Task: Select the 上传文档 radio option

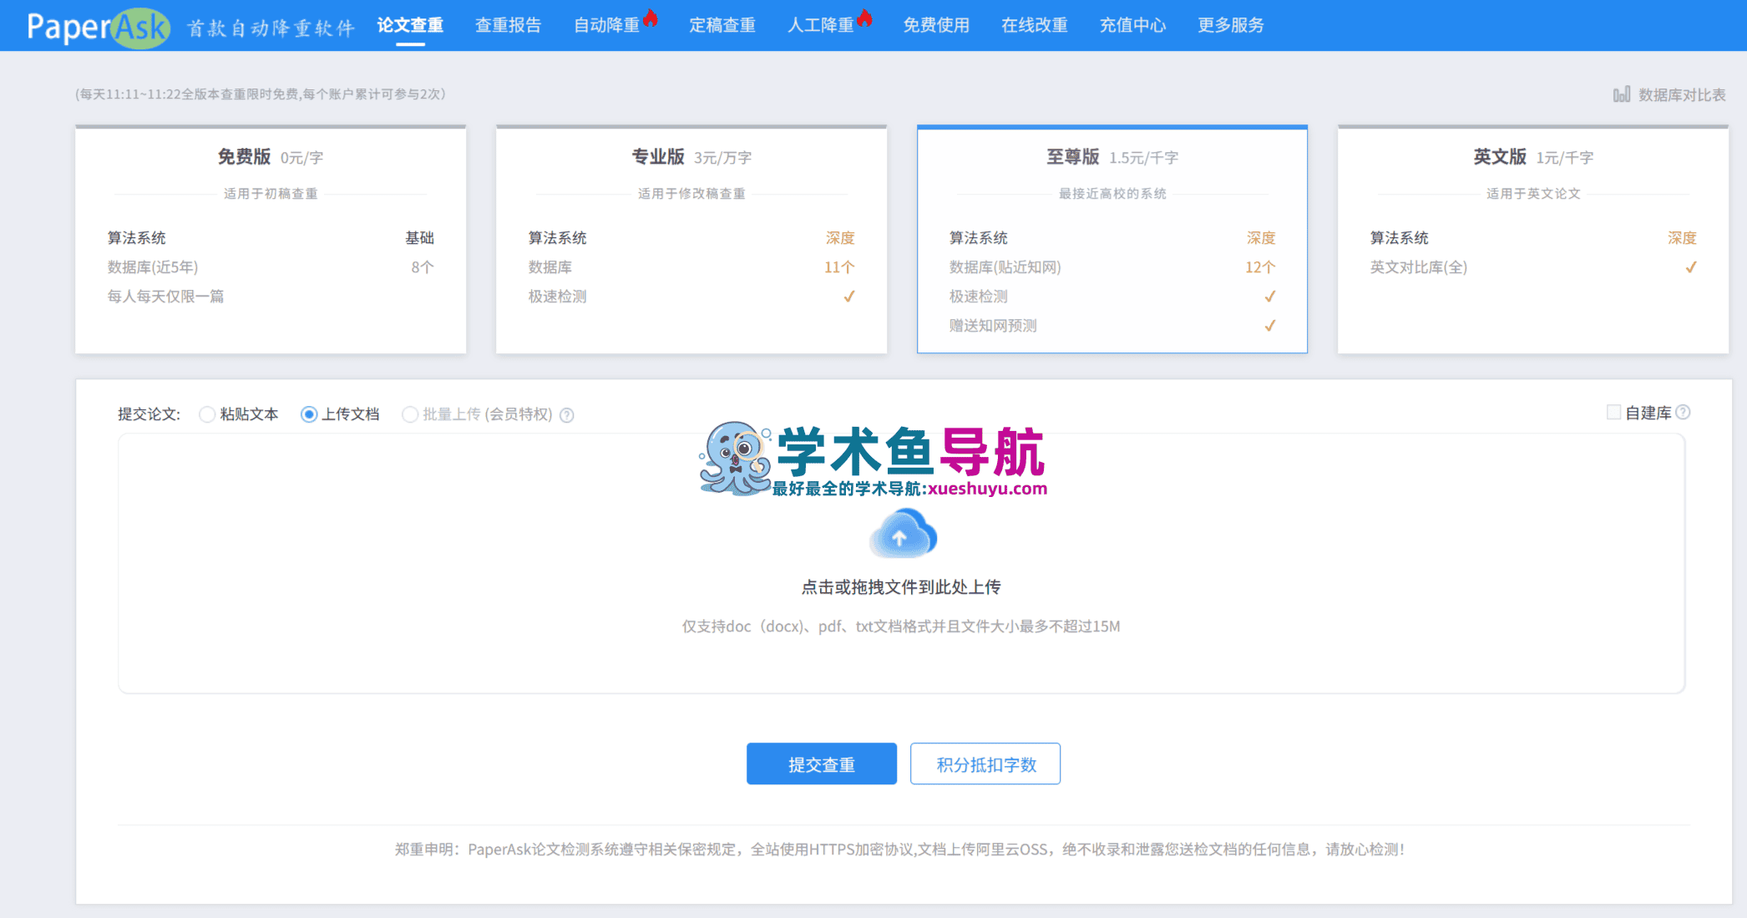Action: click(309, 414)
